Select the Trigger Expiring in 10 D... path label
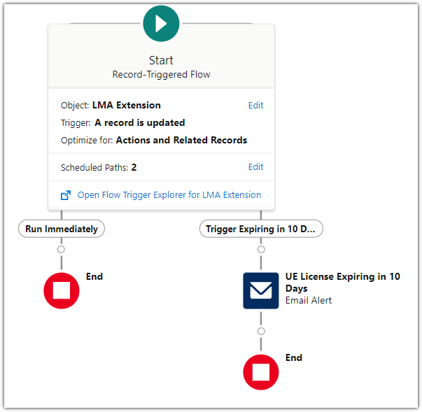The image size is (422, 412). (x=261, y=229)
